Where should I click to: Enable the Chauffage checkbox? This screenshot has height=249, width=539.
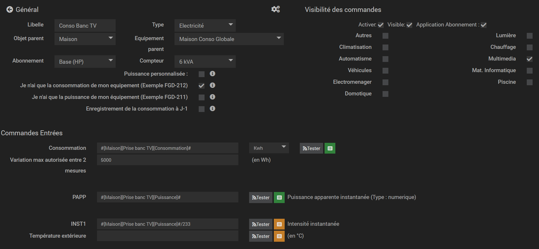tap(529, 47)
